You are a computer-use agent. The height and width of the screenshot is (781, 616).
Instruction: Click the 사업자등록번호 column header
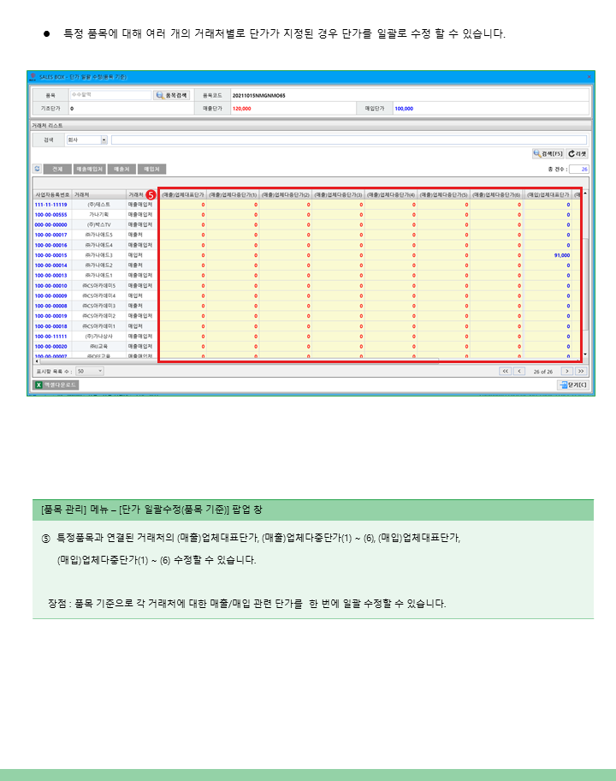click(x=52, y=194)
